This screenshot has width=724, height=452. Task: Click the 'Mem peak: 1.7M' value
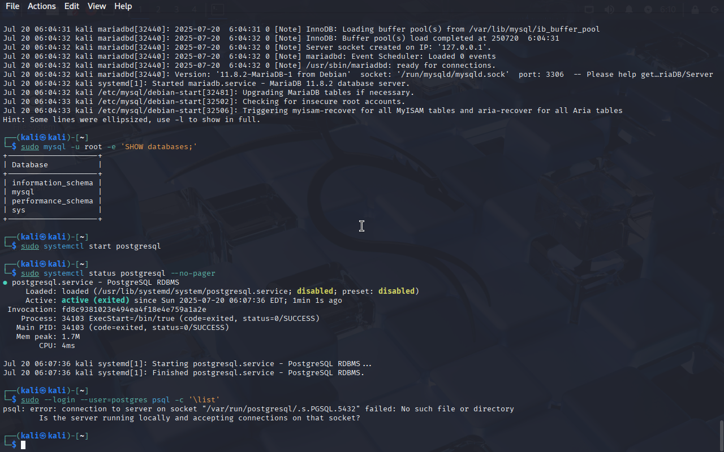[x=48, y=337]
